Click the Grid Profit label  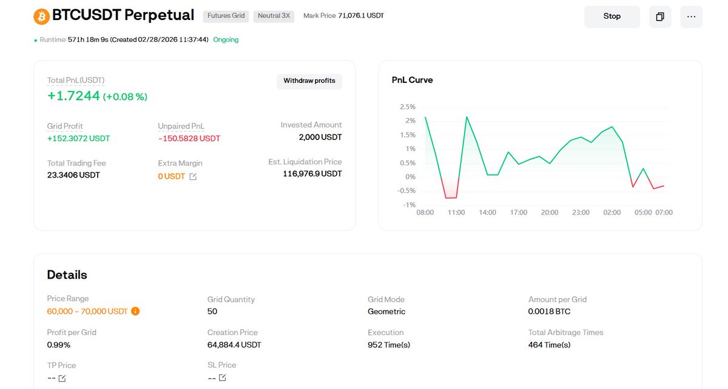65,126
